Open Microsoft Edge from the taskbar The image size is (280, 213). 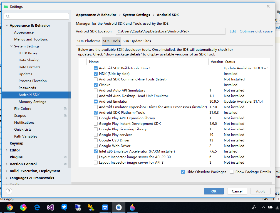click(37, 207)
